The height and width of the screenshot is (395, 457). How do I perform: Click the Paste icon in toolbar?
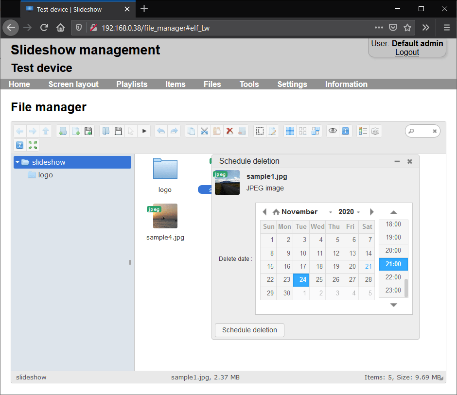point(217,131)
